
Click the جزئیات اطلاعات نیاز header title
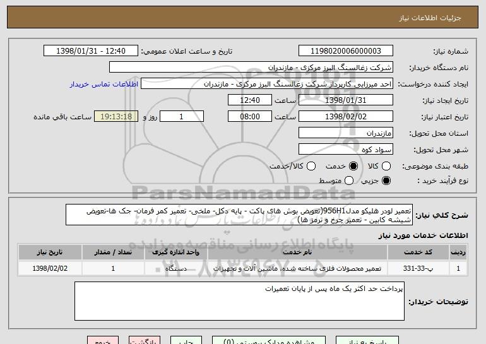point(430,18)
